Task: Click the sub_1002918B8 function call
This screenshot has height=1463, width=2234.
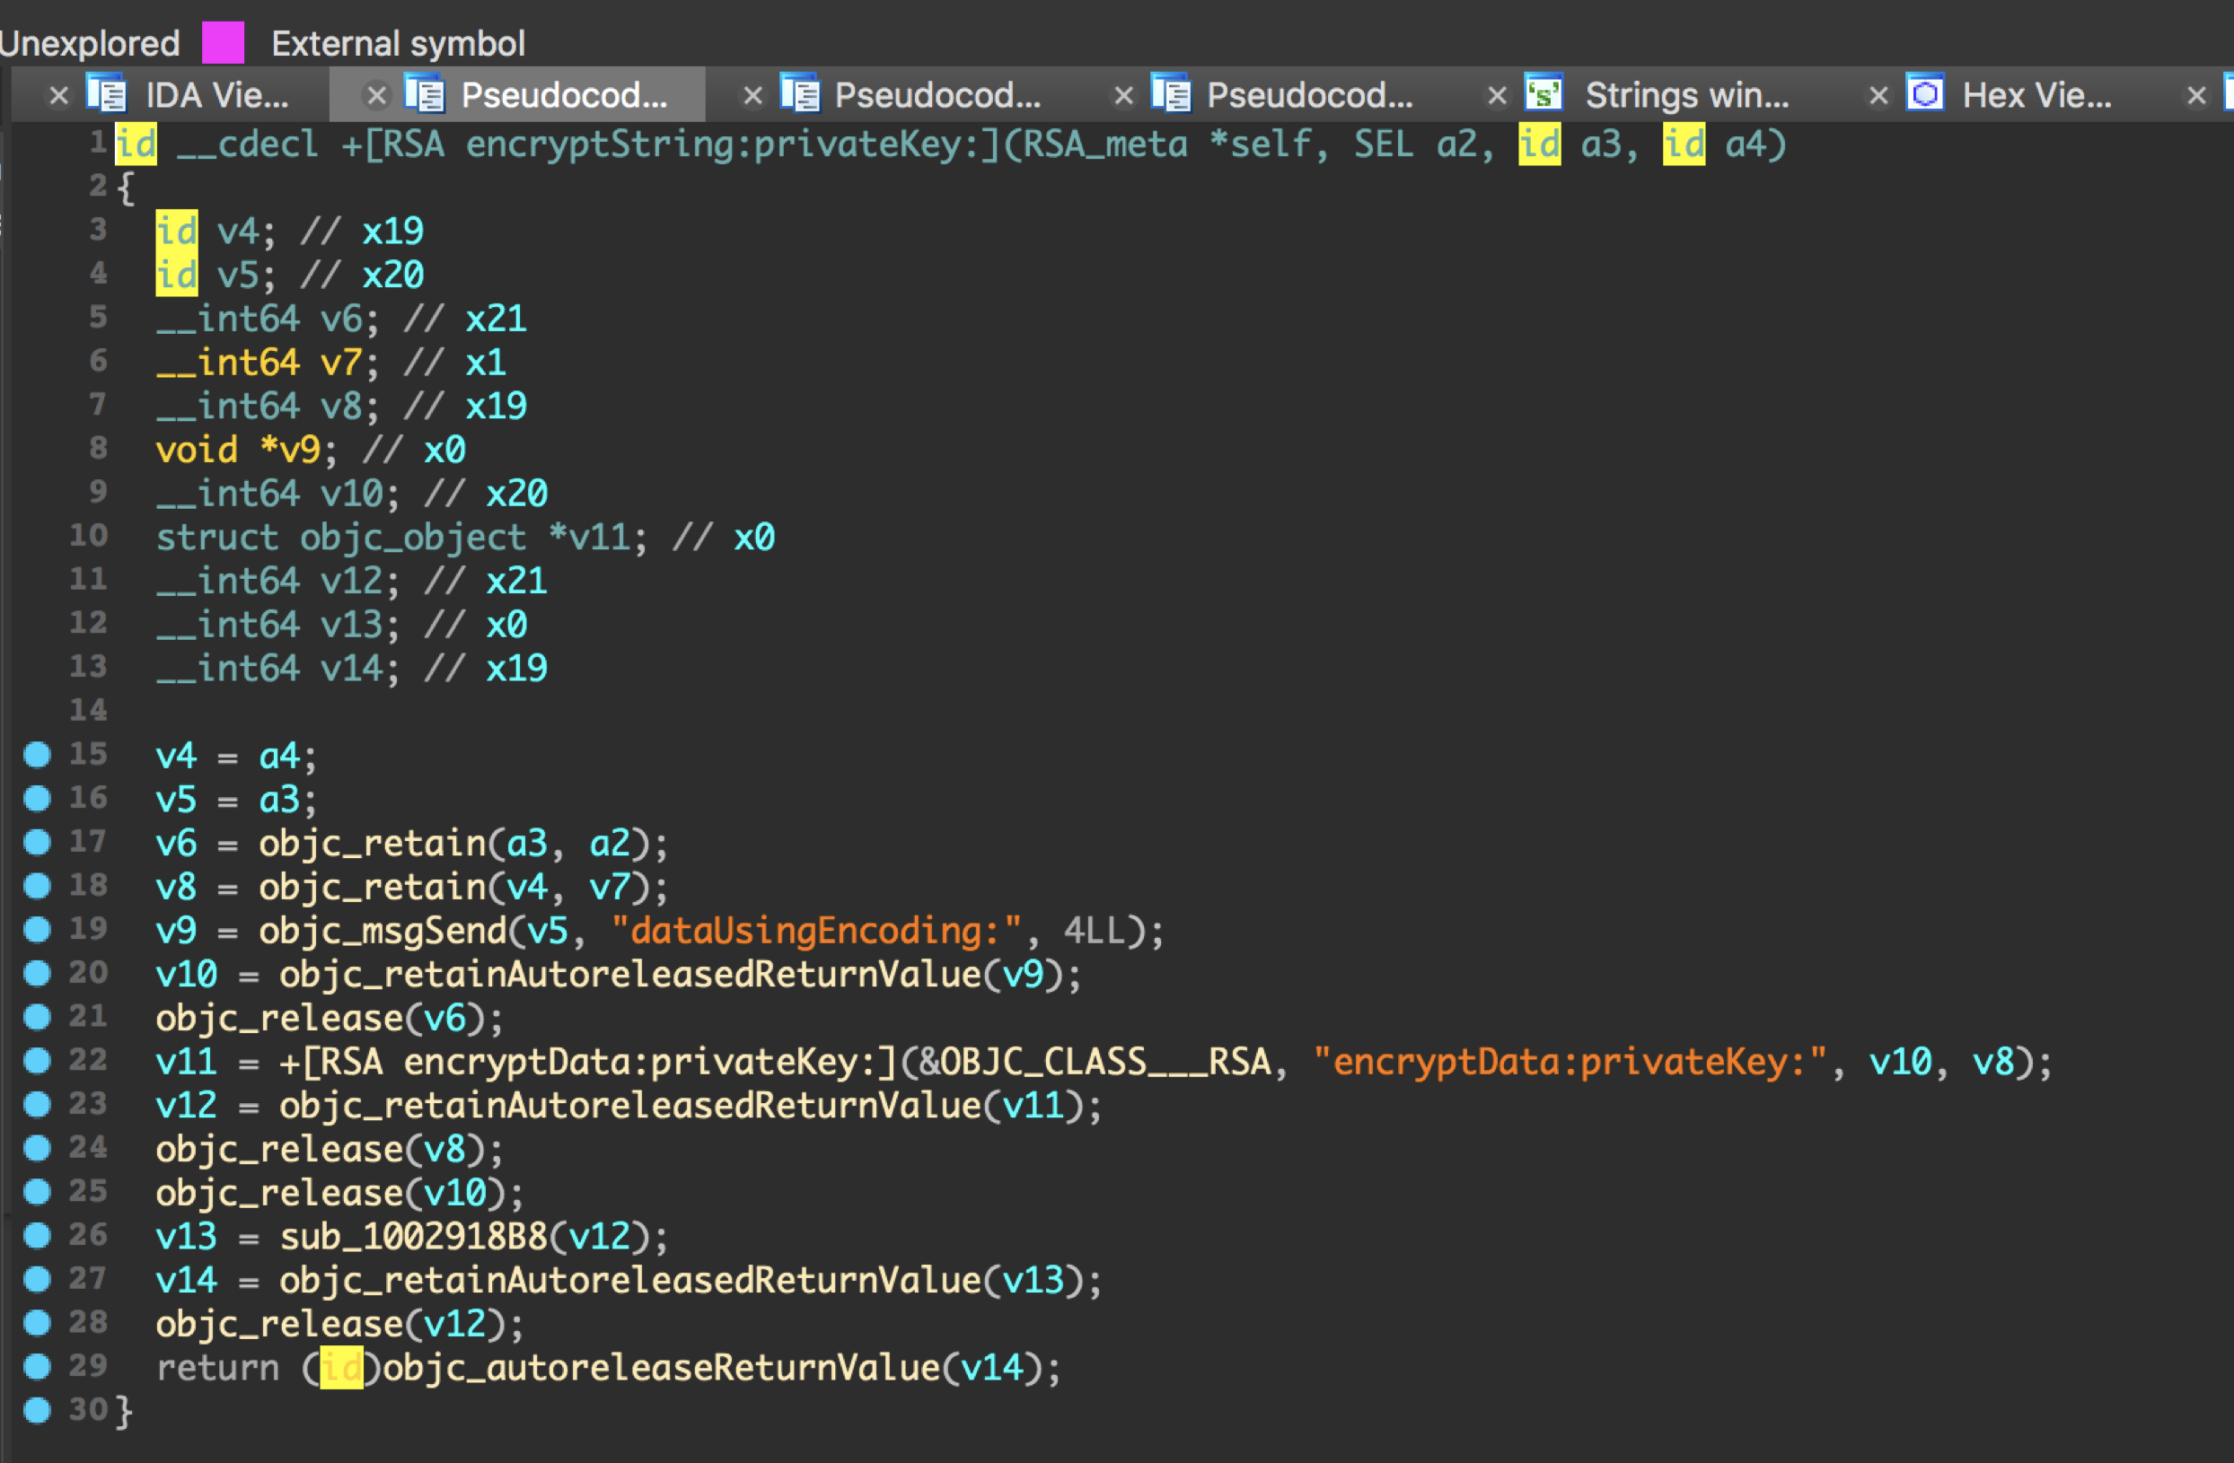Action: click(x=413, y=1237)
